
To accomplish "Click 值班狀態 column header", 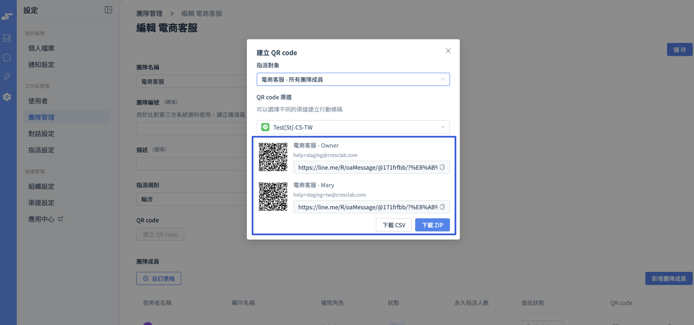I will (x=533, y=303).
